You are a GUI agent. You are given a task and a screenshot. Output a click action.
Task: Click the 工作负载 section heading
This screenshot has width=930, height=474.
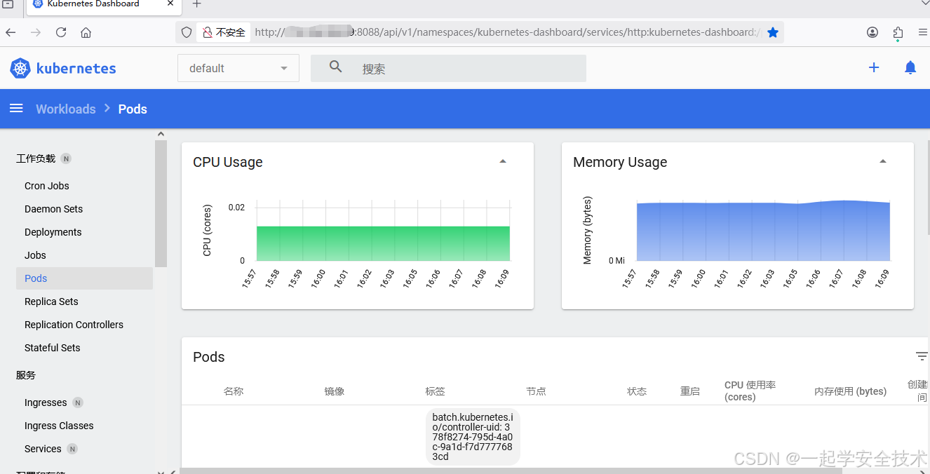(36, 158)
